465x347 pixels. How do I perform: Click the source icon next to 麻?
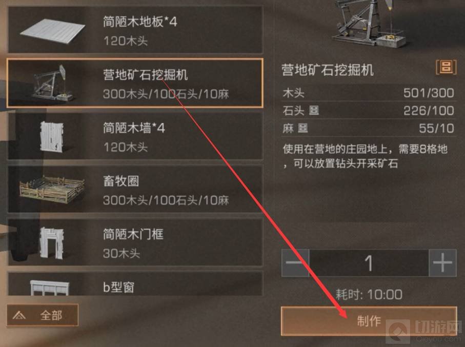(303, 128)
